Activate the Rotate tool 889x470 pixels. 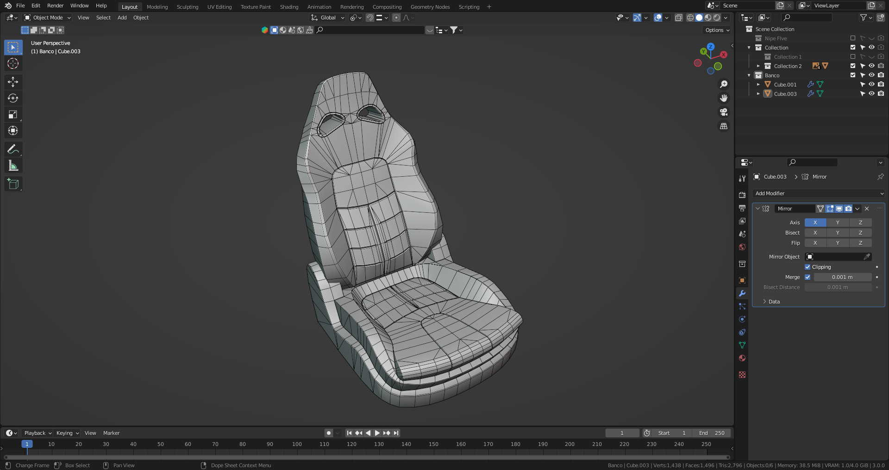13,98
